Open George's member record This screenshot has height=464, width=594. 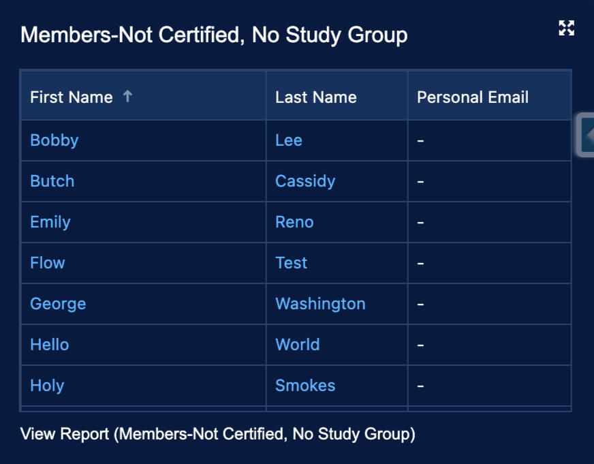click(x=58, y=304)
